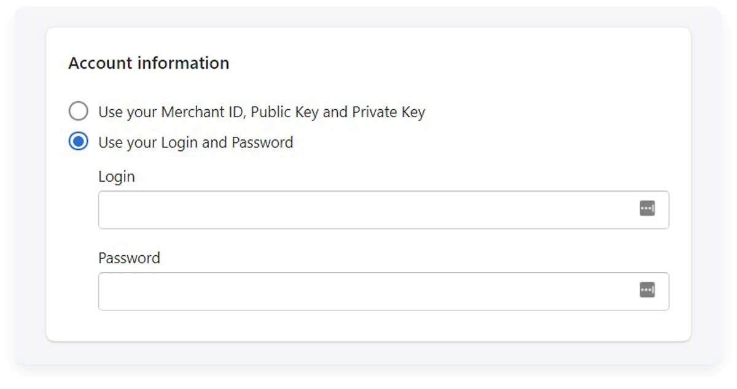
Task: Click the filled blue radio button
Action: [x=78, y=142]
